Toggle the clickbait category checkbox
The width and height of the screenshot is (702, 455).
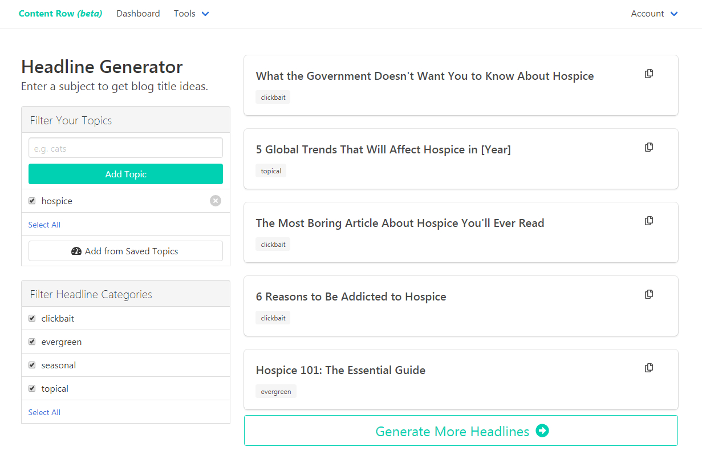32,318
